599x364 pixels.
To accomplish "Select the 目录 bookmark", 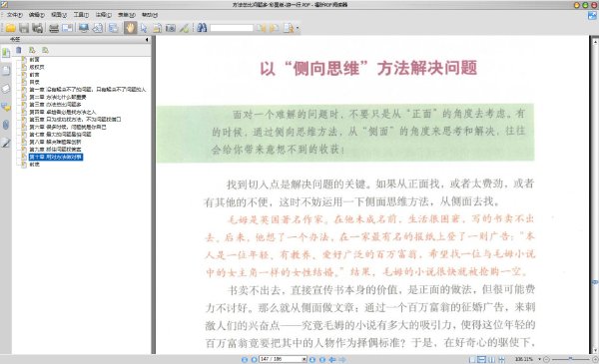I will click(x=34, y=82).
